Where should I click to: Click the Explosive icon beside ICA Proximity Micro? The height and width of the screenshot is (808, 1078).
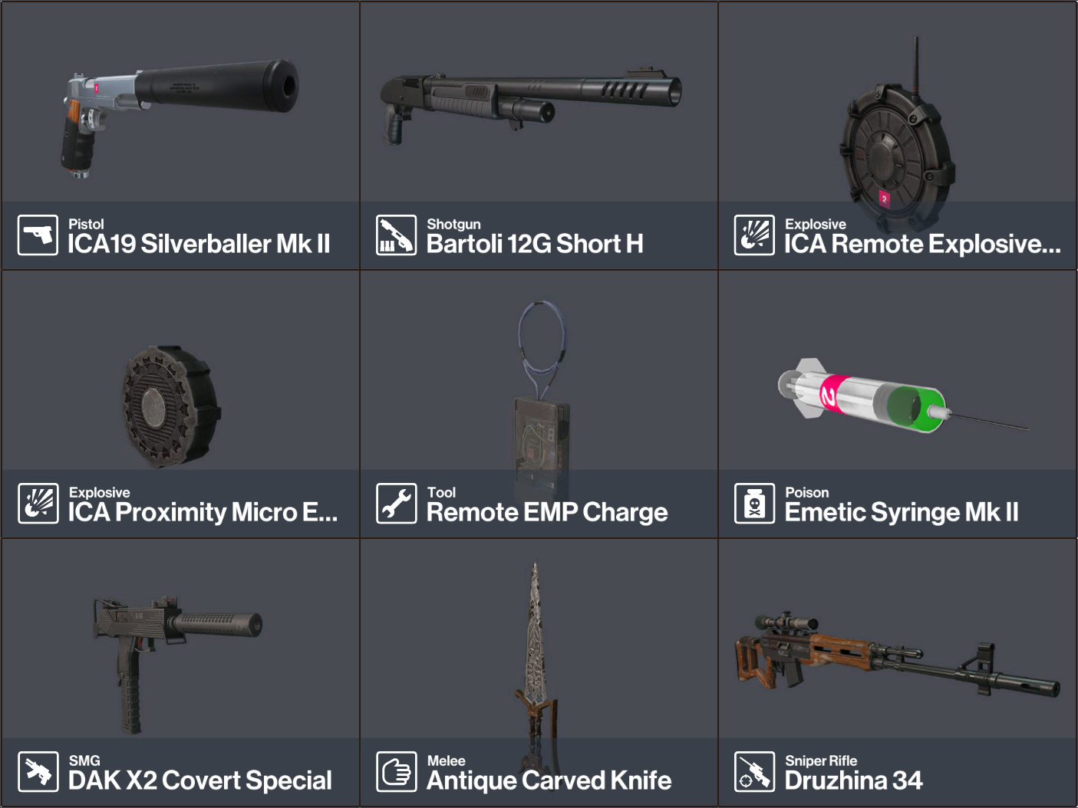coord(38,504)
